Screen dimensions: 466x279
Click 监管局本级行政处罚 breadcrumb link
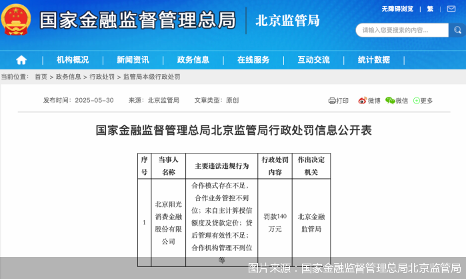(x=151, y=77)
